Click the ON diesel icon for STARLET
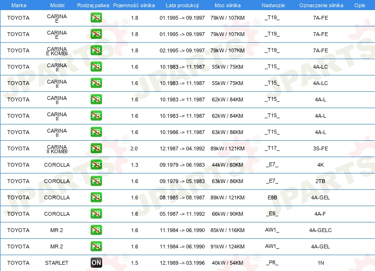The image size is (375, 271). click(96, 263)
